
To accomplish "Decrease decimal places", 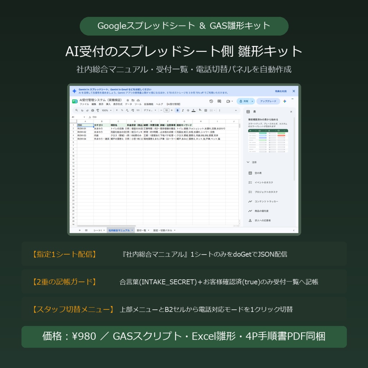I will [x=127, y=110].
